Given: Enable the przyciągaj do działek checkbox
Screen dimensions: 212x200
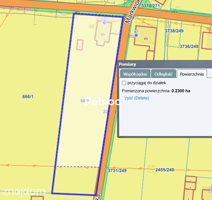Looking at the screenshot, I should click(124, 83).
